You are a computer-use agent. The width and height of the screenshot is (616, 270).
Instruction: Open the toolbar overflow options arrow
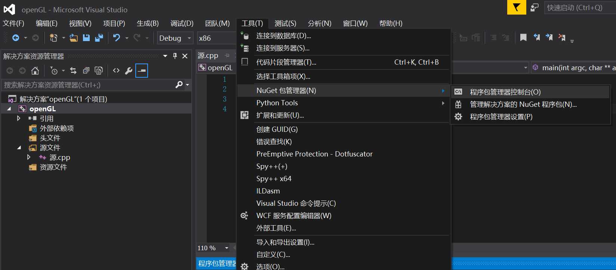[x=572, y=41]
